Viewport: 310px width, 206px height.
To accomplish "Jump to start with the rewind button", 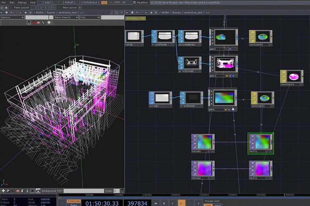I will pyautogui.click(x=155, y=203).
